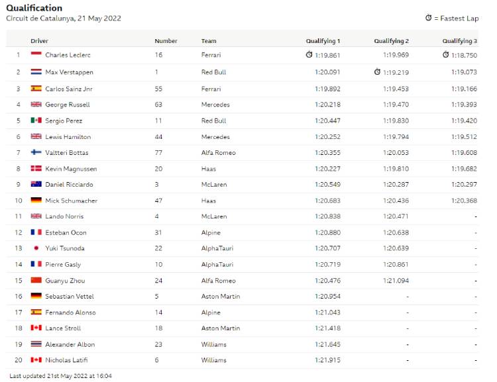Click the Finland flag next to Valtteri Bottas
This screenshot has width=497, height=382.
[36, 152]
